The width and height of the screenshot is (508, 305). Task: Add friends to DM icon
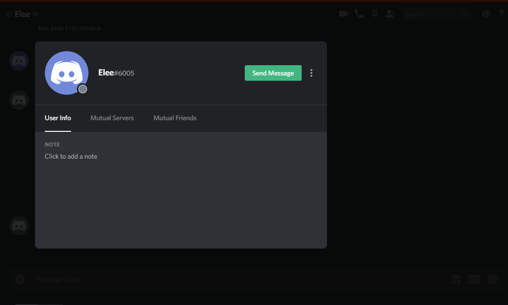click(x=390, y=14)
